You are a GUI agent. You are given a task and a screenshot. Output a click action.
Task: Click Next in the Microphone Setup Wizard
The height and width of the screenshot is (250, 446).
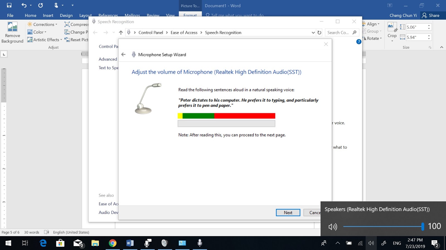(x=288, y=212)
